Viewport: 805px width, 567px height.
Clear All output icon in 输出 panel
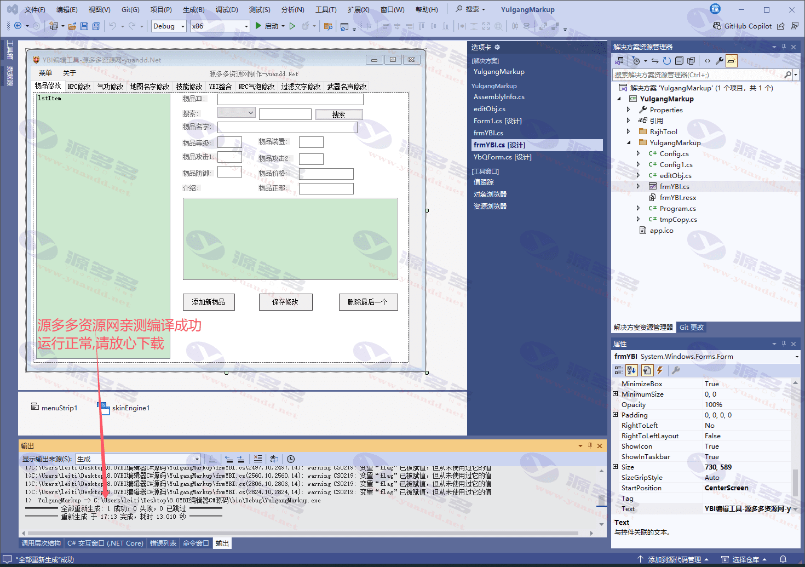click(x=258, y=459)
